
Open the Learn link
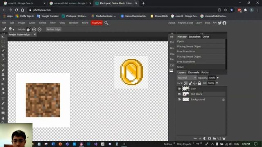click(199, 23)
